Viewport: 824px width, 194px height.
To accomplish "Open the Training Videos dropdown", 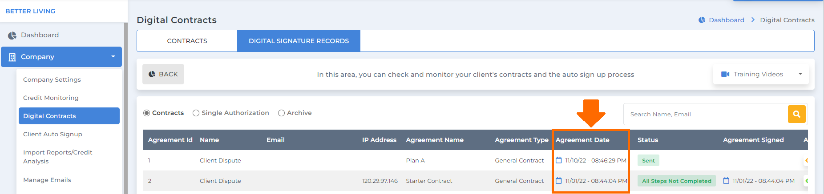I will pyautogui.click(x=761, y=74).
